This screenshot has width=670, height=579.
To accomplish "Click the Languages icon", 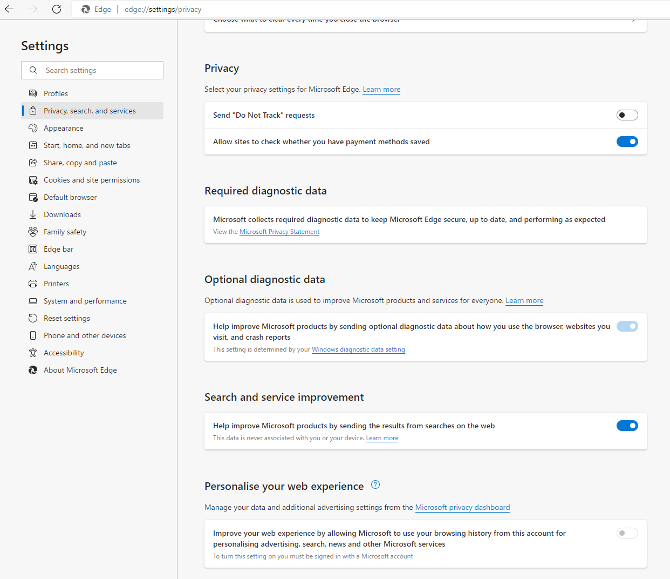I will tap(33, 266).
